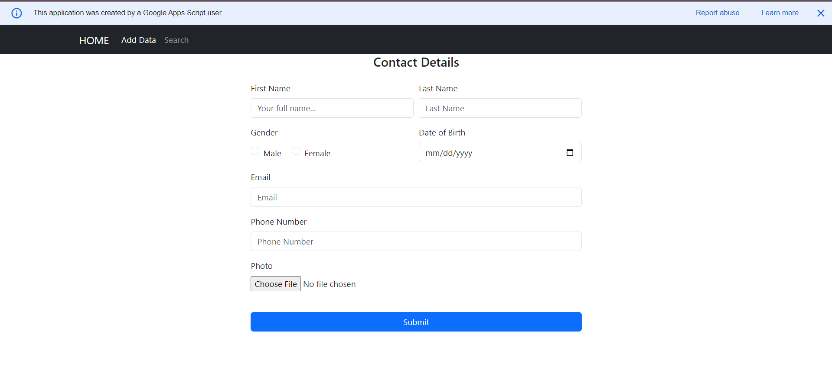This screenshot has height=380, width=832.
Task: Dismiss the Apps Script banner with X
Action: [x=820, y=13]
